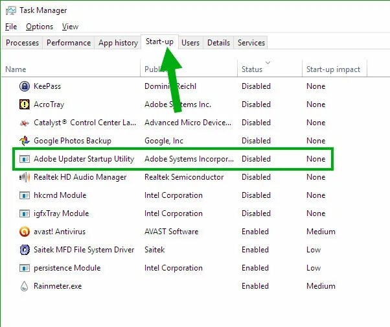
Task: Click publisher Saitek cell
Action: click(154, 250)
